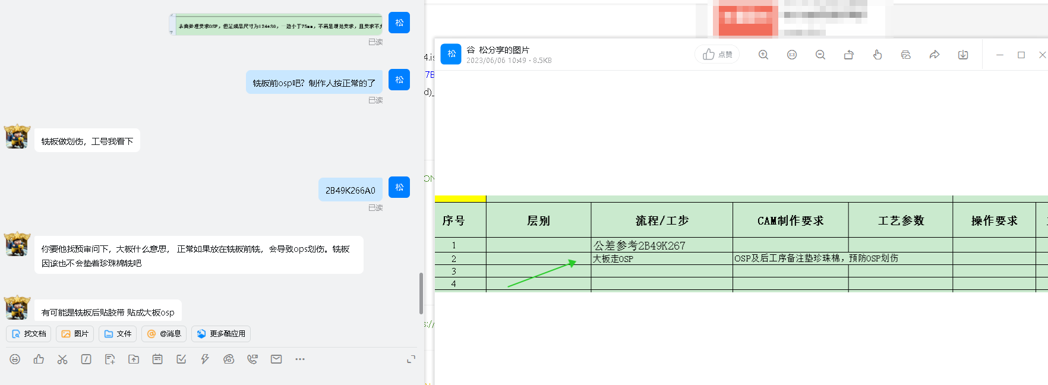Select the message '2B49K266A0'
Image resolution: width=1048 pixels, height=385 pixels.
tap(351, 190)
